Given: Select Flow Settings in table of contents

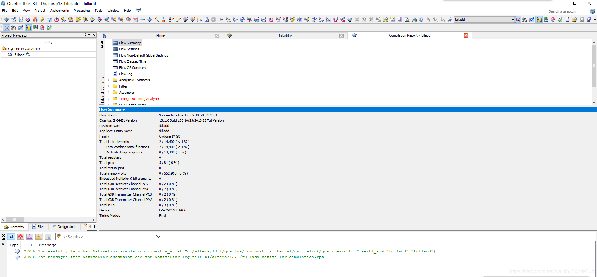Looking at the screenshot, I should 129,49.
